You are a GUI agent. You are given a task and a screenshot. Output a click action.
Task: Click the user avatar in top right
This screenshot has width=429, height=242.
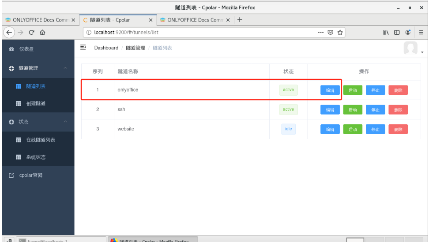(x=411, y=48)
